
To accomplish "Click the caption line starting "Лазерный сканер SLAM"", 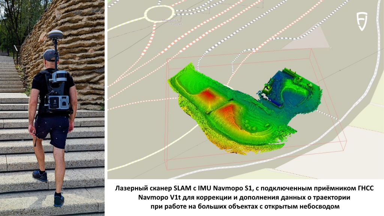I will [x=244, y=188].
